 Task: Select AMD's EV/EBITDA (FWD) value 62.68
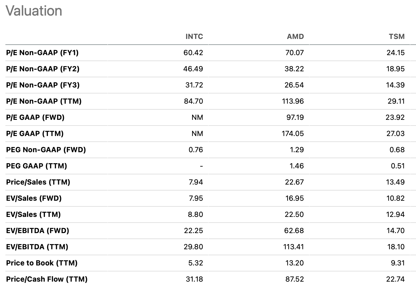pos(294,231)
